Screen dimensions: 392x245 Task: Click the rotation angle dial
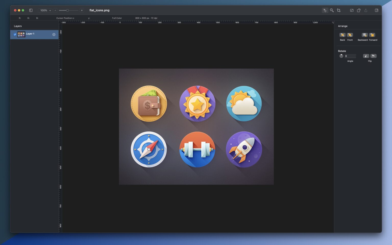click(341, 56)
